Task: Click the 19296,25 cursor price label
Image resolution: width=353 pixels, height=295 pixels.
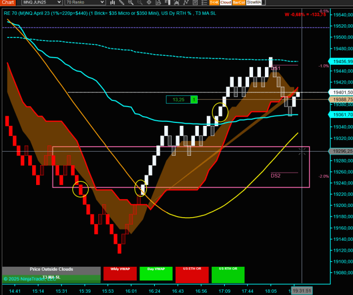Action: (x=341, y=151)
